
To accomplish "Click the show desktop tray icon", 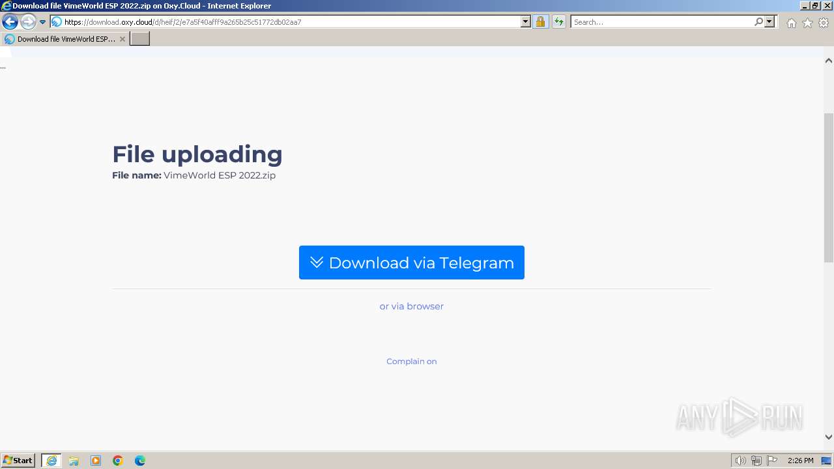I will tap(826, 461).
